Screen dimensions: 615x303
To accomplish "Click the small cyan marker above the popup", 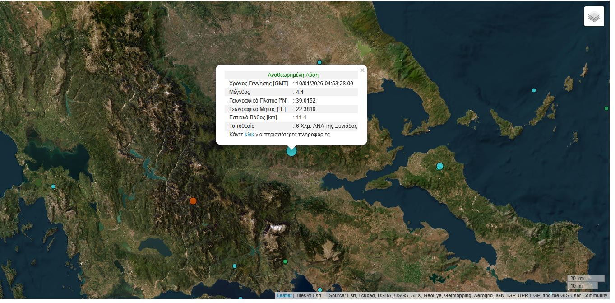I will (319, 62).
